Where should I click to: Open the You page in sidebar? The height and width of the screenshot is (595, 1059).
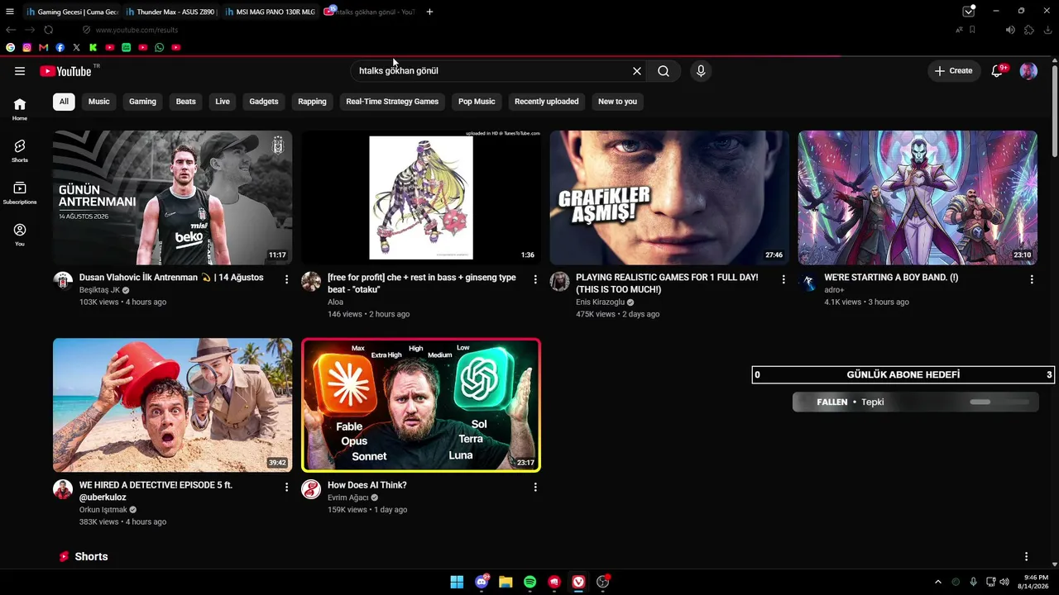pyautogui.click(x=20, y=235)
